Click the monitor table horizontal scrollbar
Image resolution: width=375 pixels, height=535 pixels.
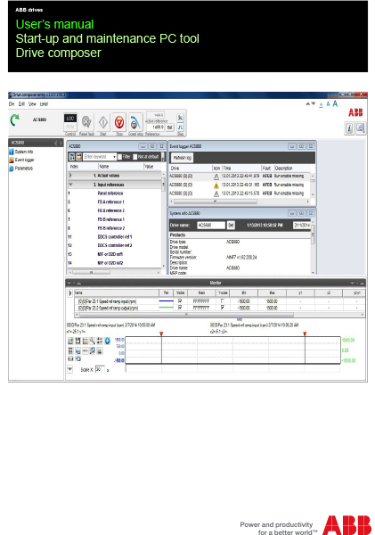pyautogui.click(x=186, y=315)
